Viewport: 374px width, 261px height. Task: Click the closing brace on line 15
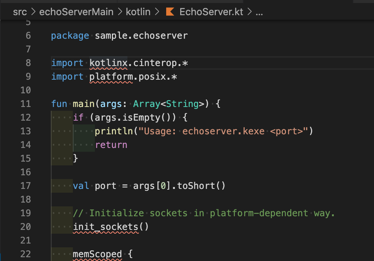(75, 159)
